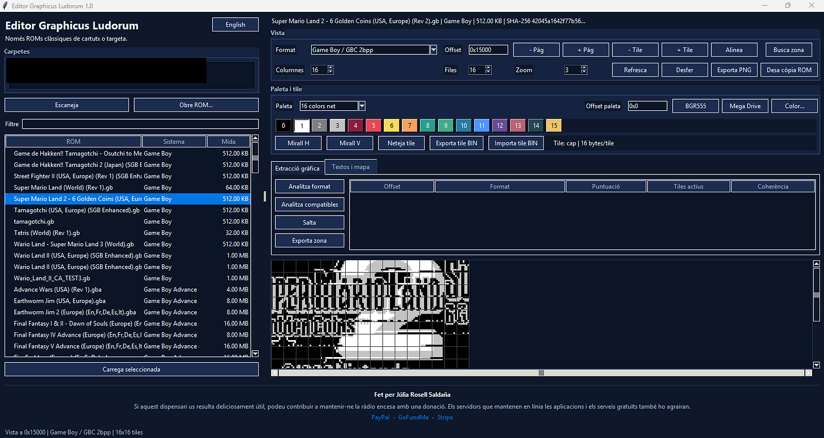Flip the tile with Mirall V

pos(350,143)
